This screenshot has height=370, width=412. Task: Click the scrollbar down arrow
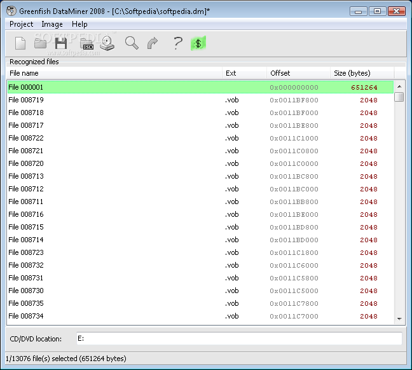pyautogui.click(x=399, y=319)
